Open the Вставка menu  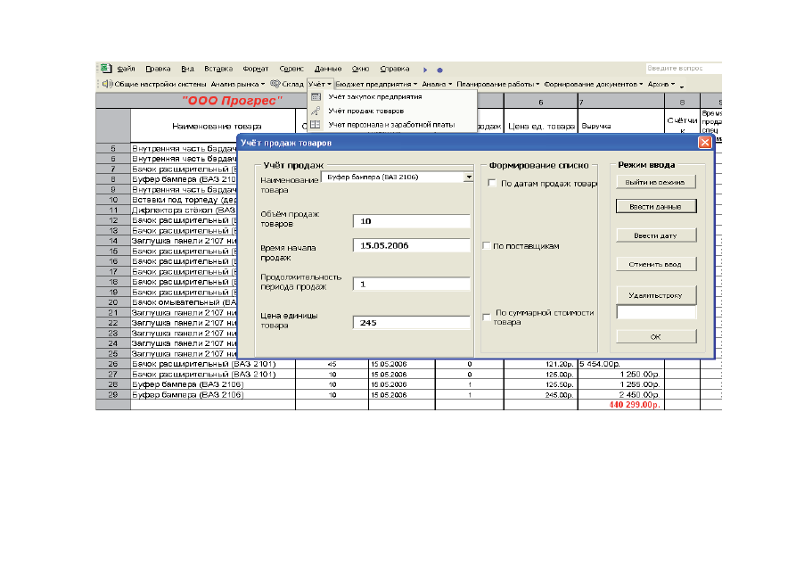pos(218,69)
